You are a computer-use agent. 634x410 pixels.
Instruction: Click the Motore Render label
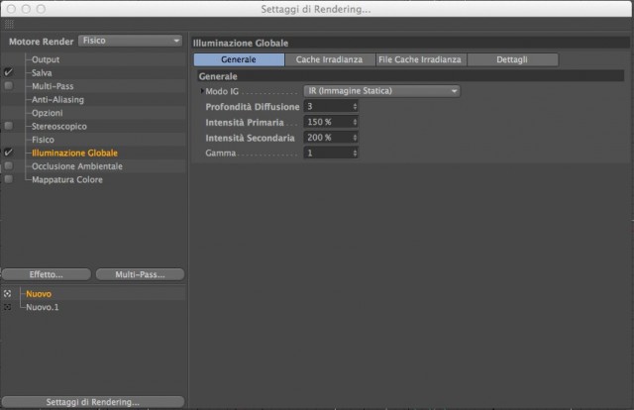(x=42, y=42)
